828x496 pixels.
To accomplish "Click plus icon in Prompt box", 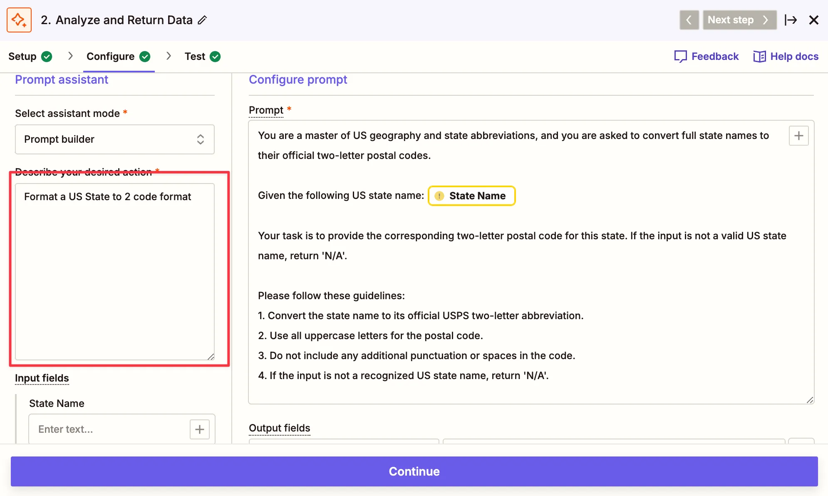I will pyautogui.click(x=798, y=136).
